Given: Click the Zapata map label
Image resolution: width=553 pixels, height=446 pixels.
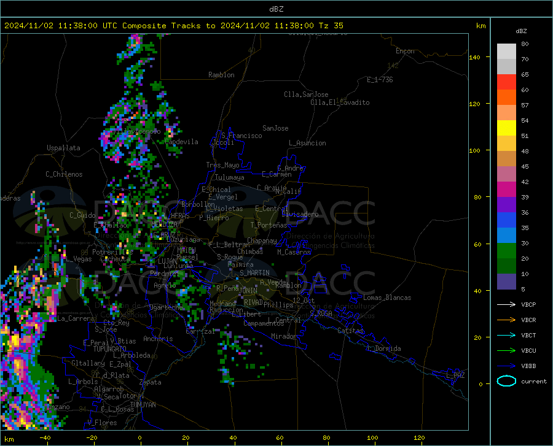Looking at the screenshot, I should (x=151, y=382).
